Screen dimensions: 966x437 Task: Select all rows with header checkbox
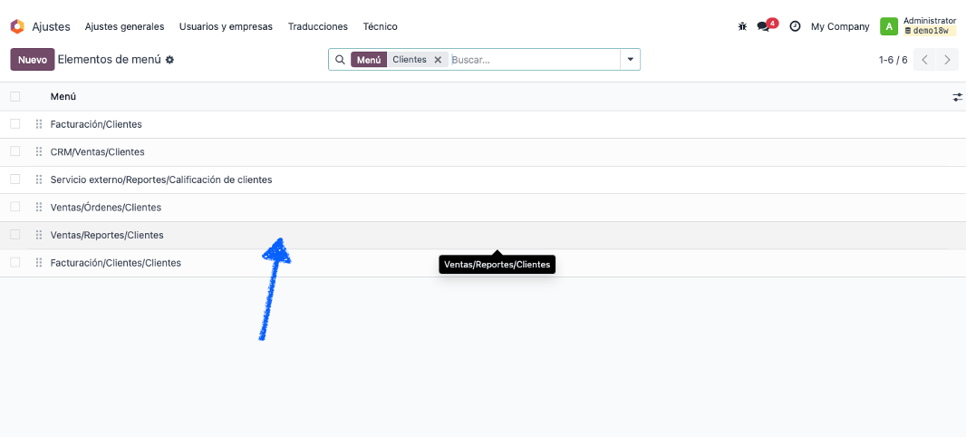(14, 96)
